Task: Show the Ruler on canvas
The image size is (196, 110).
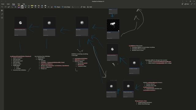Action: click(x=83, y=7)
